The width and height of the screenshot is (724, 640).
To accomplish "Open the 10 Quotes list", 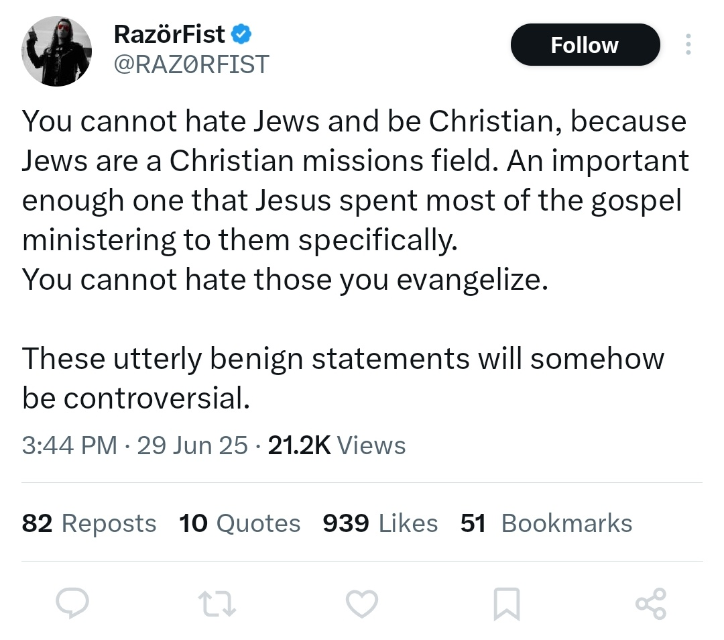I will coord(240,523).
